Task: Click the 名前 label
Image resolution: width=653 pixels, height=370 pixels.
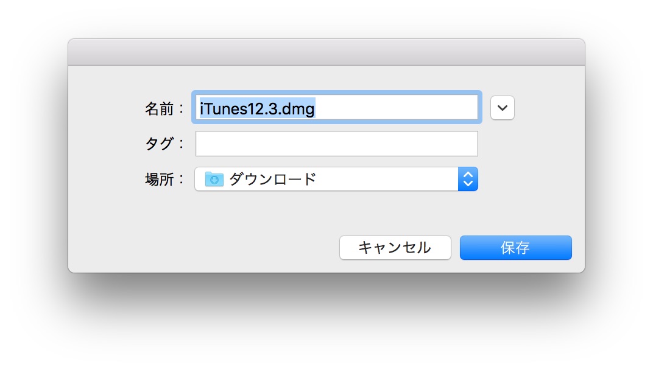Action: (164, 108)
